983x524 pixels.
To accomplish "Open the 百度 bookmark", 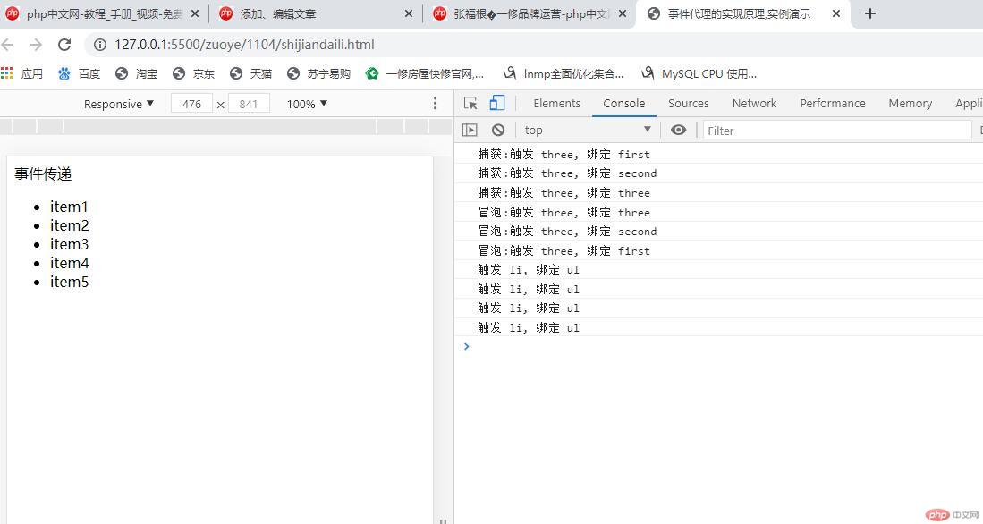I will pos(81,73).
